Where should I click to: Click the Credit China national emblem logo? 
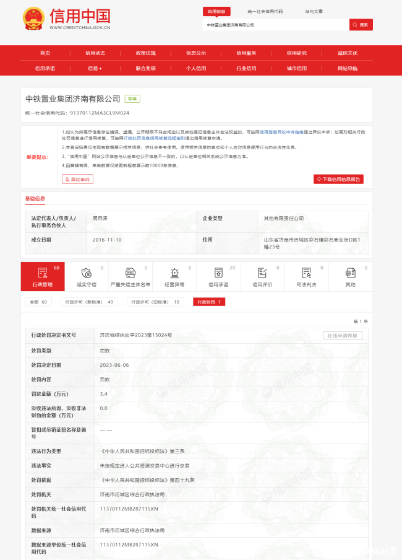[33, 19]
